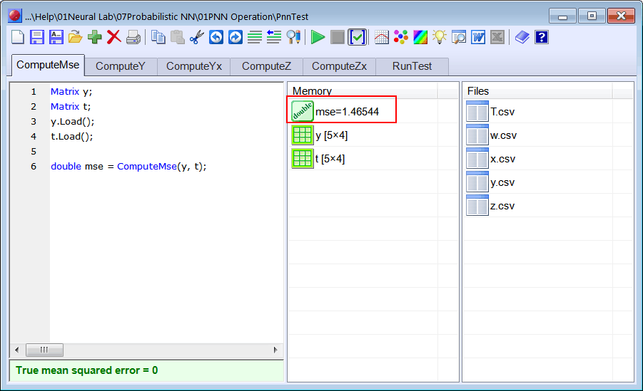The image size is (643, 391).
Task: Open help with the question mark icon
Action: pyautogui.click(x=542, y=37)
